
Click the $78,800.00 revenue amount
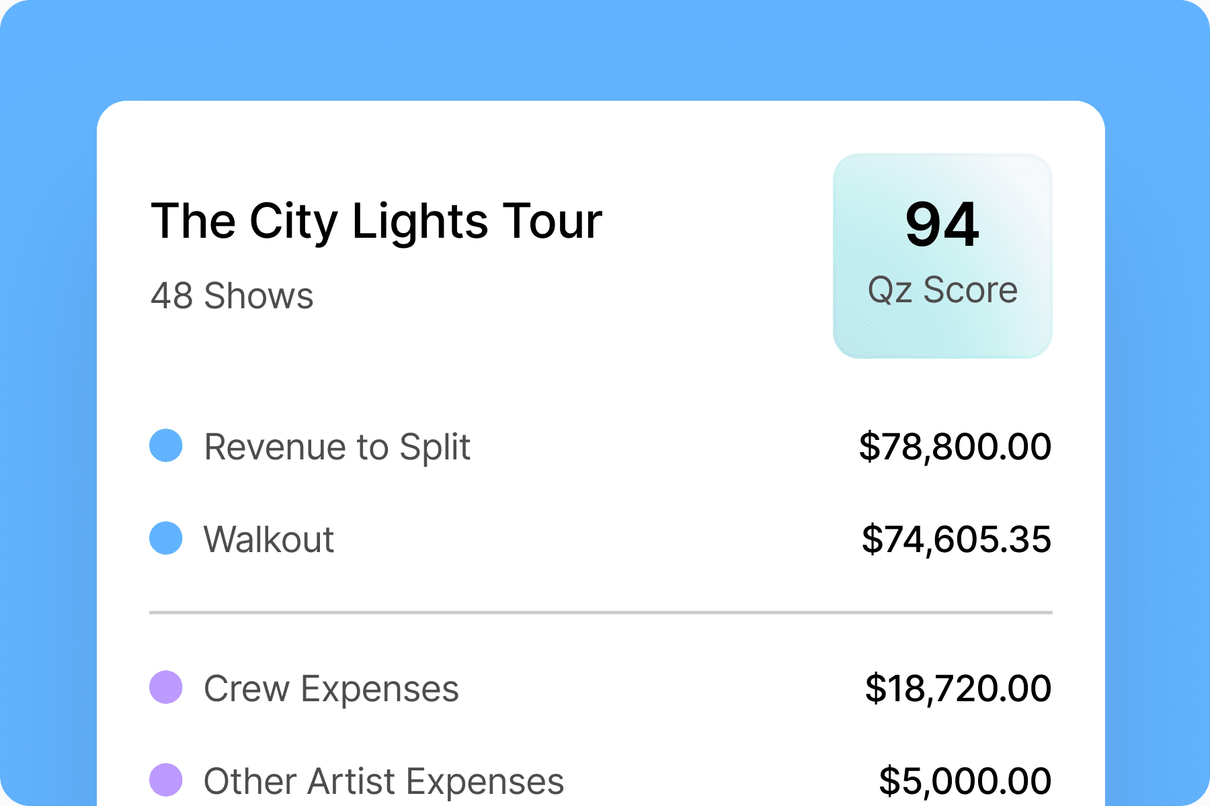(955, 447)
